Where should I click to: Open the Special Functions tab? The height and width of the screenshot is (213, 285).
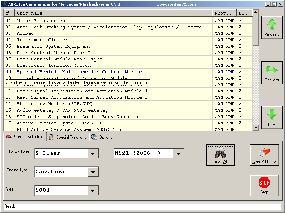pyautogui.click(x=68, y=137)
